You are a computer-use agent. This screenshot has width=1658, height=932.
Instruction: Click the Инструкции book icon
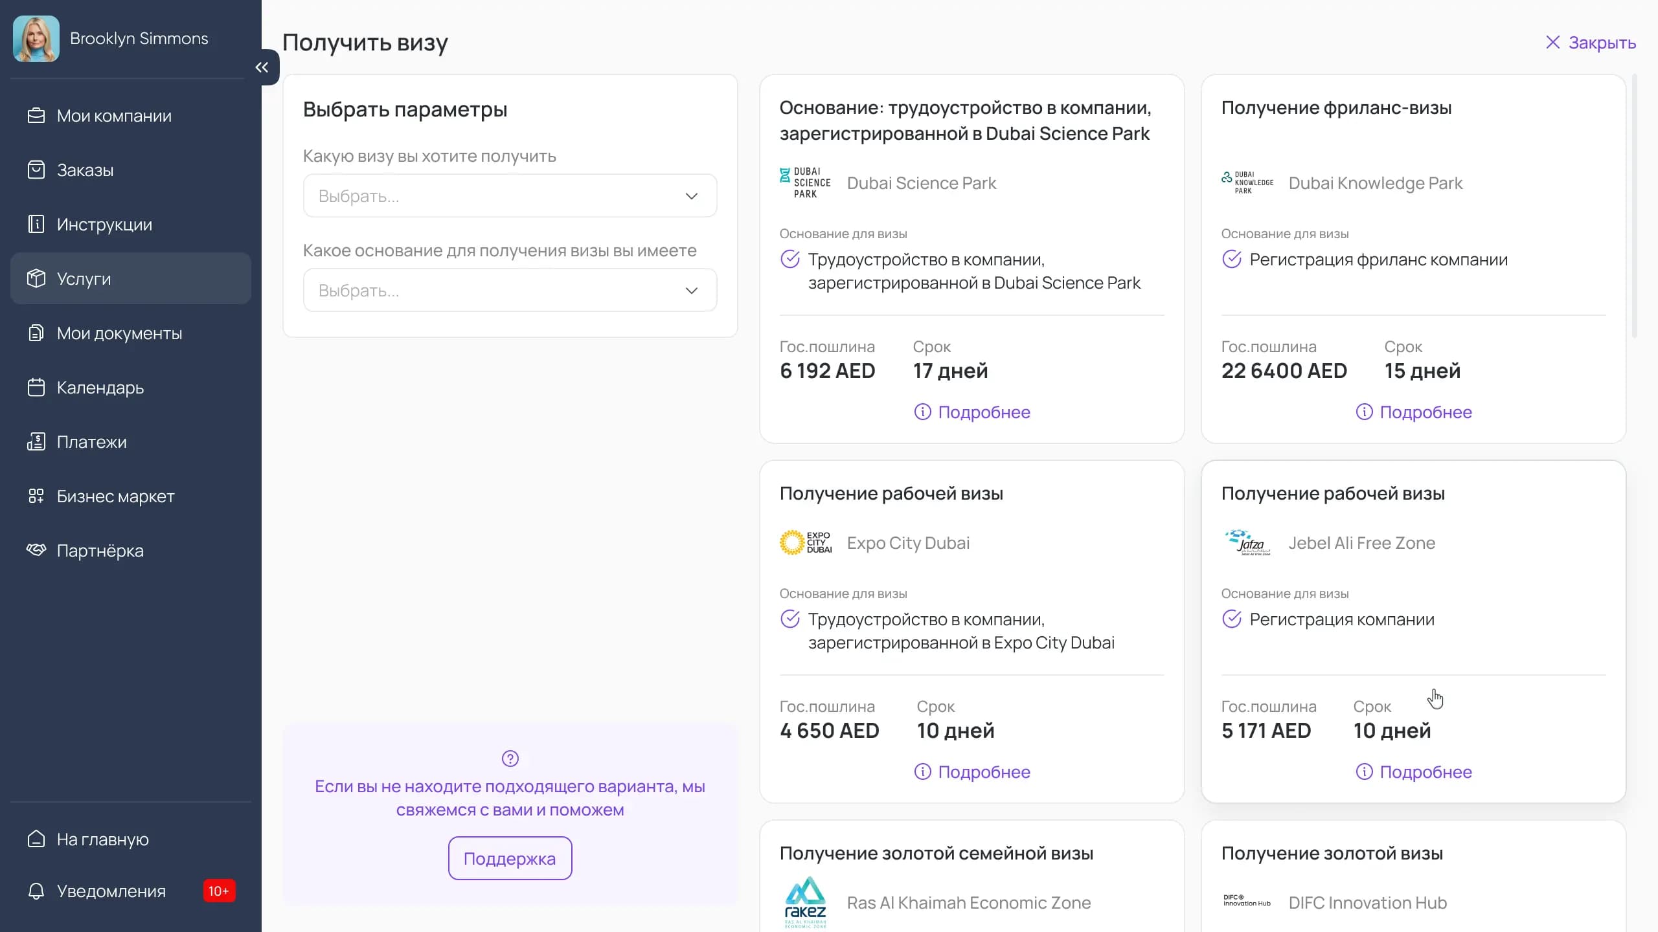tap(36, 225)
